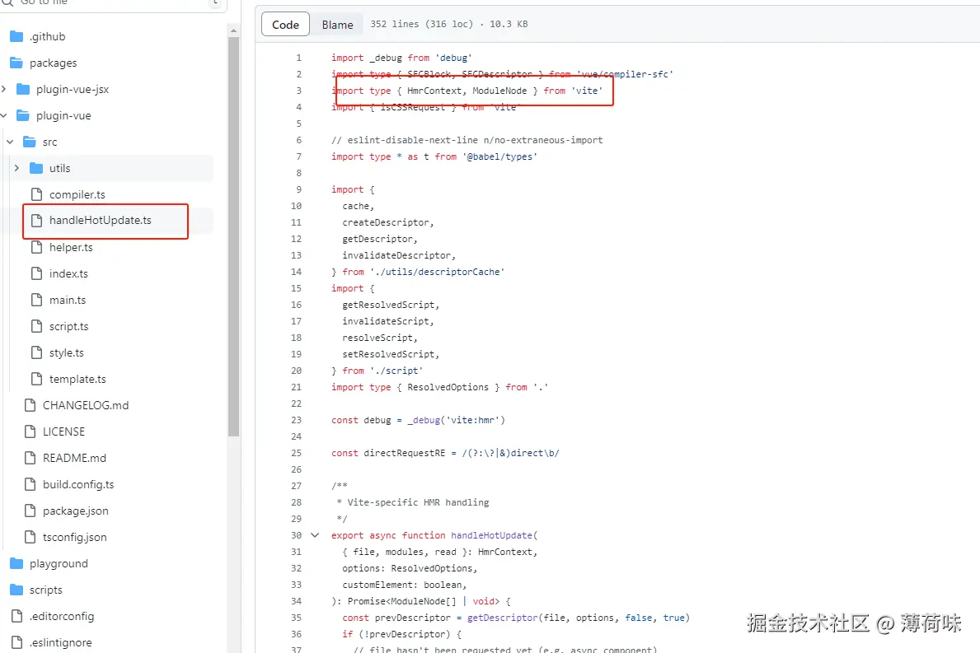Click the file tree scrollbar thumb
Screen dimensions: 980x653
234,236
